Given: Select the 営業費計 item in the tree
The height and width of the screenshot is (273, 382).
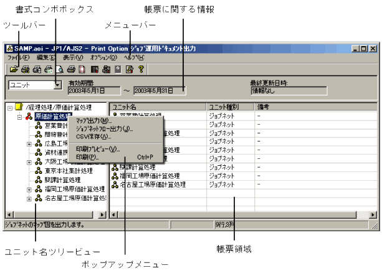Looking at the screenshot, I should (56, 125).
